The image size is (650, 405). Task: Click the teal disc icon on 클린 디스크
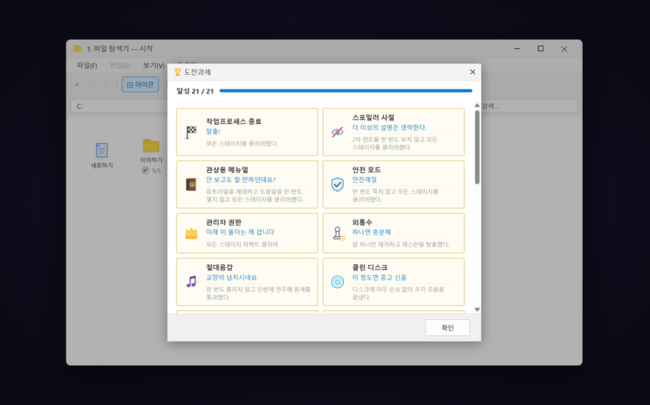[337, 282]
